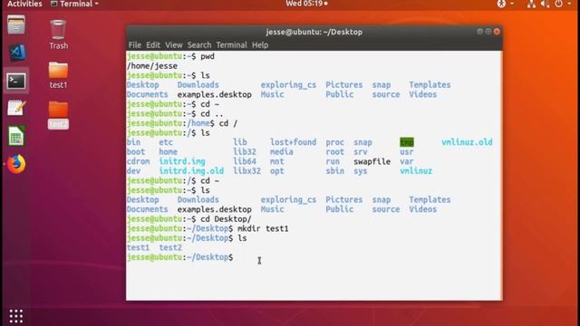Viewport: 580px width, 326px height.
Task: Select the Trash desktop icon
Action: click(x=58, y=34)
